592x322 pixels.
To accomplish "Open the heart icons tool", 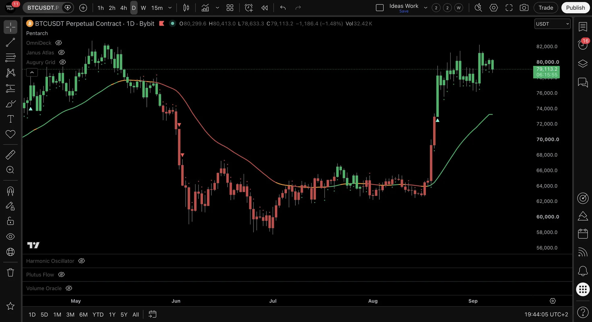I will [11, 134].
